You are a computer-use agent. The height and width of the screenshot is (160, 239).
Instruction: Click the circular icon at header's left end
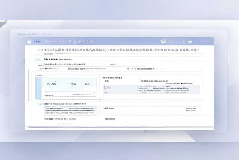[29, 42]
